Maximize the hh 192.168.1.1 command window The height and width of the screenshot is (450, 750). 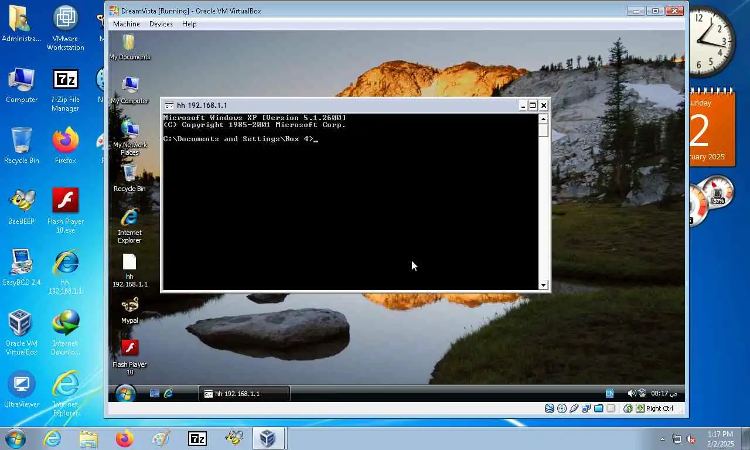click(x=532, y=105)
